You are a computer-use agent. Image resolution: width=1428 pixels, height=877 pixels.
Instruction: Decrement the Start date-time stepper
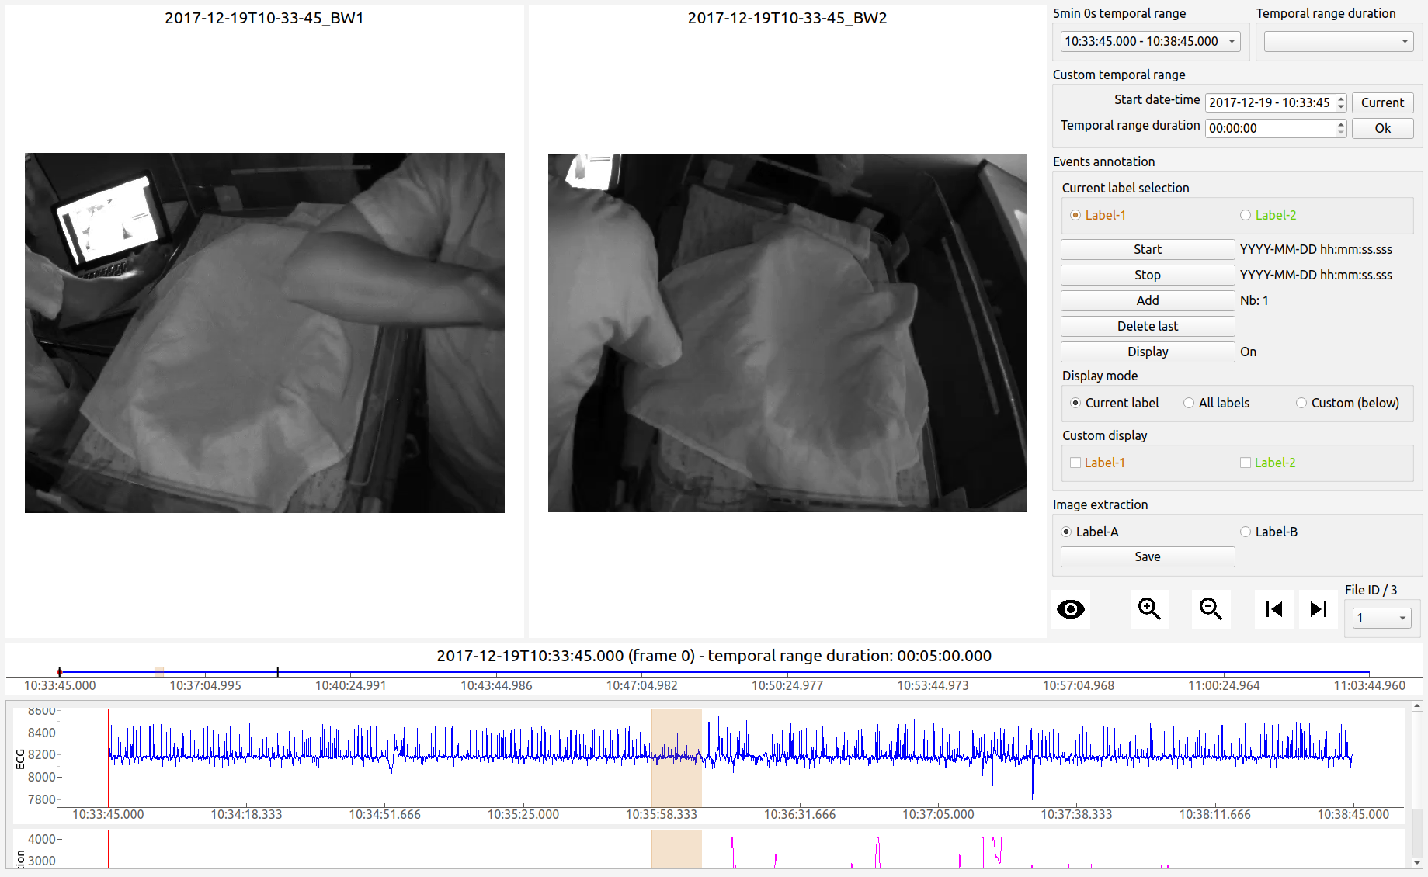pos(1341,107)
